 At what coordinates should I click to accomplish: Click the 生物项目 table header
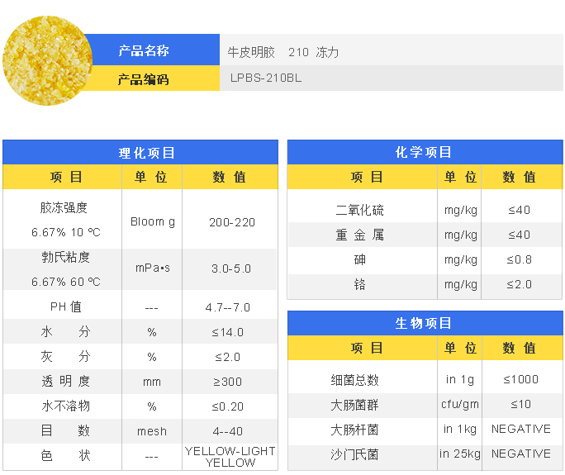coord(424,323)
